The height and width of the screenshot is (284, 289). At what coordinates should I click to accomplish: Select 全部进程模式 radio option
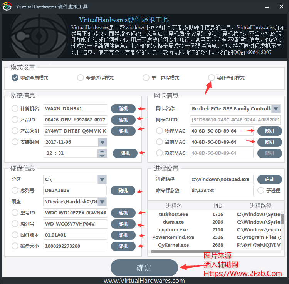click(x=81, y=78)
